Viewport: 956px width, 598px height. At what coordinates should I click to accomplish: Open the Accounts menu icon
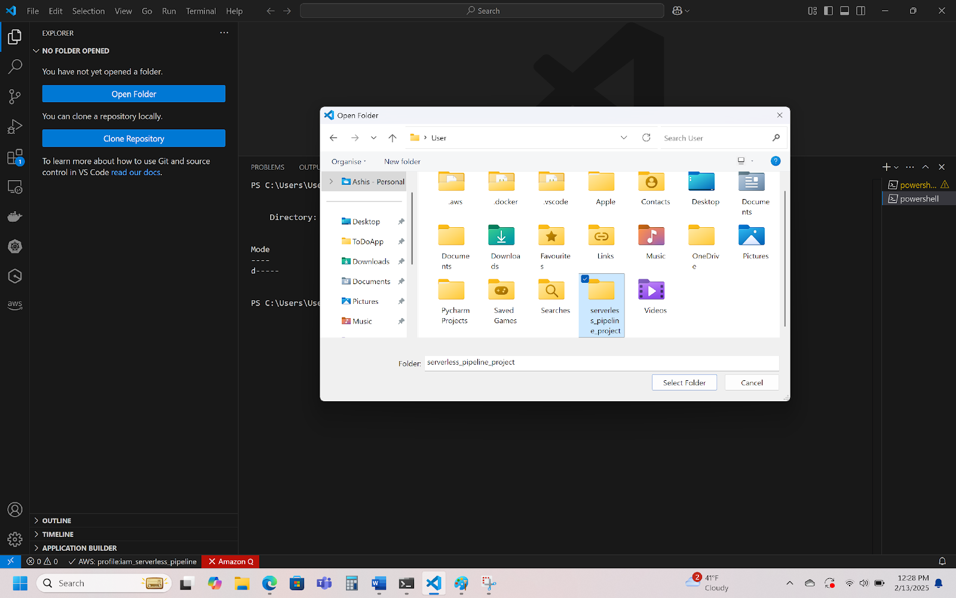click(x=15, y=509)
